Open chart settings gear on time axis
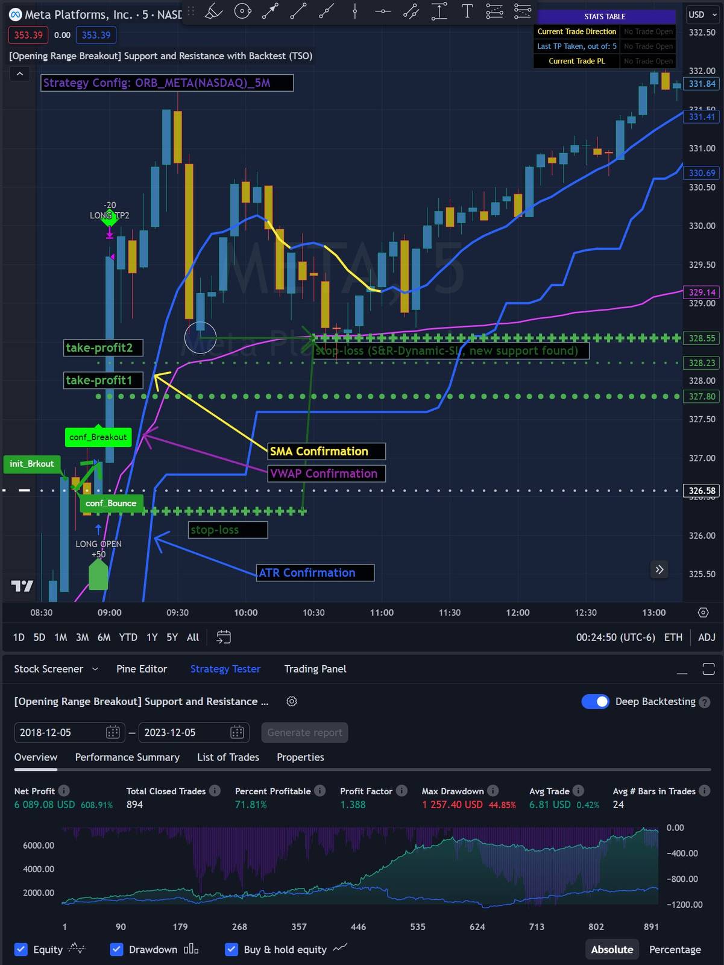 click(x=703, y=612)
